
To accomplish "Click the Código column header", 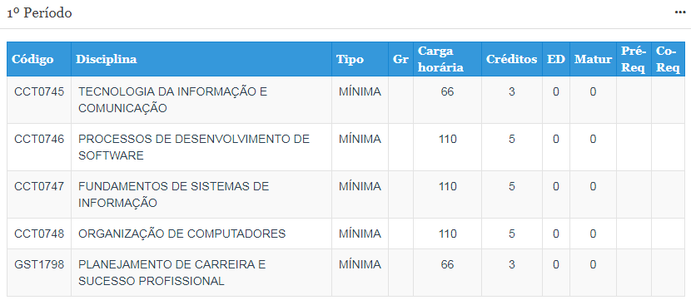I will click(32, 59).
